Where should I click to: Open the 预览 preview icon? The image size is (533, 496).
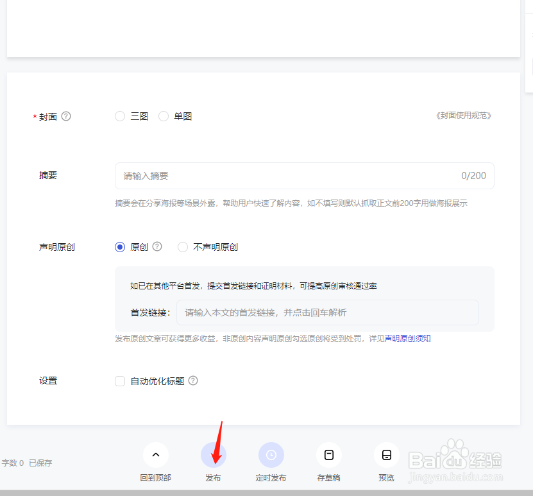coord(386,454)
